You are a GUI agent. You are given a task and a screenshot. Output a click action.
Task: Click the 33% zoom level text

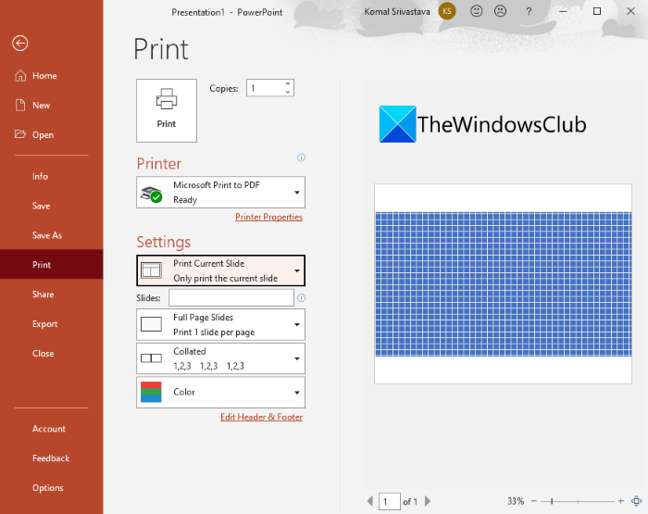[x=516, y=501]
